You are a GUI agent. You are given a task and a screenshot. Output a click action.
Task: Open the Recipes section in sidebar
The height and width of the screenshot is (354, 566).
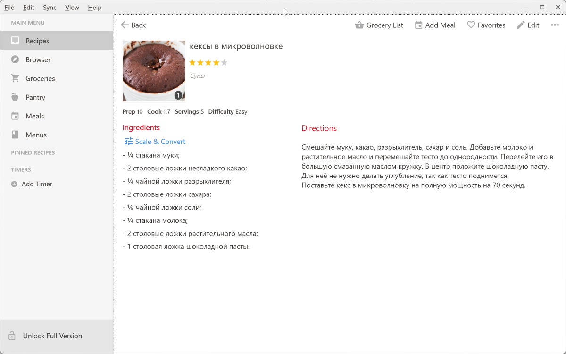point(57,41)
